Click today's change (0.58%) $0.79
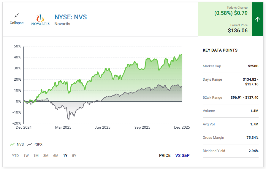This screenshot has width=266, height=169. [231, 13]
